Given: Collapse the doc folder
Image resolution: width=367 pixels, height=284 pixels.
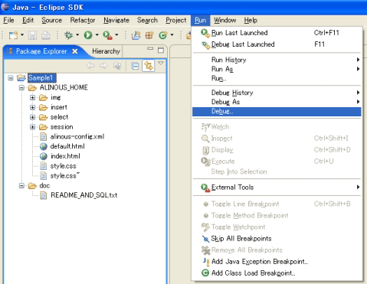Looking at the screenshot, I should point(21,186).
